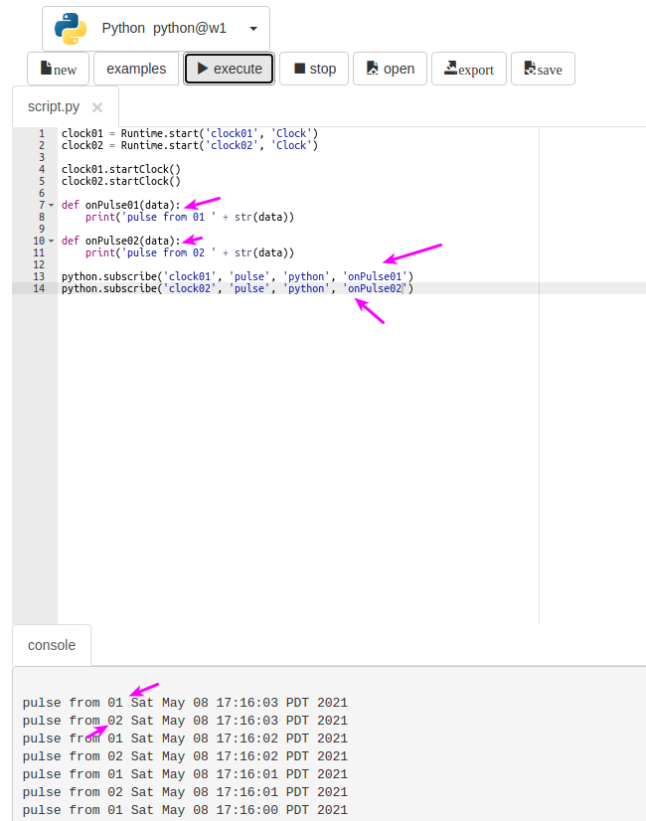Screen dimensions: 646x821
Task: Click the export download icon
Action: tap(450, 68)
